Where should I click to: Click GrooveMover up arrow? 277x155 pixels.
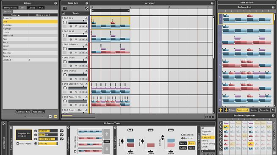pyautogui.click(x=107, y=134)
